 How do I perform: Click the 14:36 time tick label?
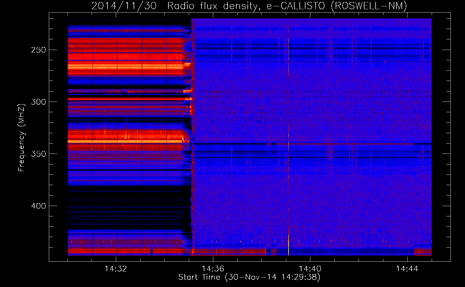pyautogui.click(x=213, y=269)
